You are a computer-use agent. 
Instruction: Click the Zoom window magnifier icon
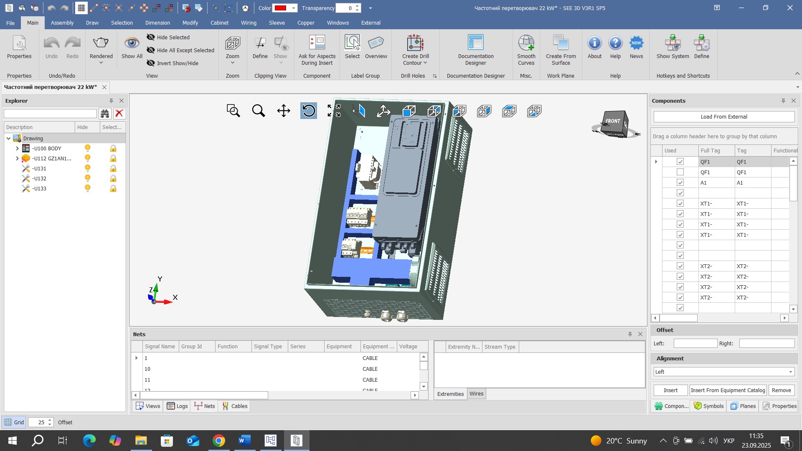233,111
